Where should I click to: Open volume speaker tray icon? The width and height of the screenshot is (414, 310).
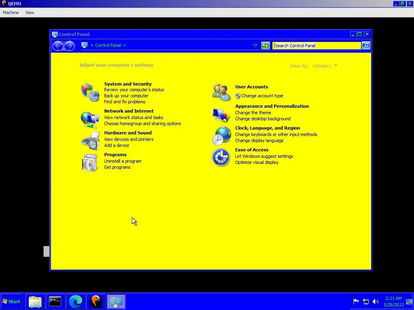click(x=376, y=301)
